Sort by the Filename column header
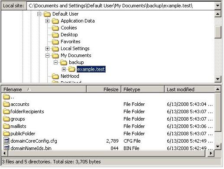 tap(44, 89)
